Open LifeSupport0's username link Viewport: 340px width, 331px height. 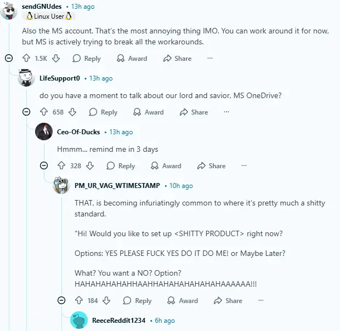pyautogui.click(x=59, y=78)
